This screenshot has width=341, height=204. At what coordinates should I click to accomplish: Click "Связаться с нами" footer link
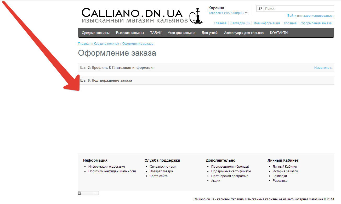[x=163, y=167]
